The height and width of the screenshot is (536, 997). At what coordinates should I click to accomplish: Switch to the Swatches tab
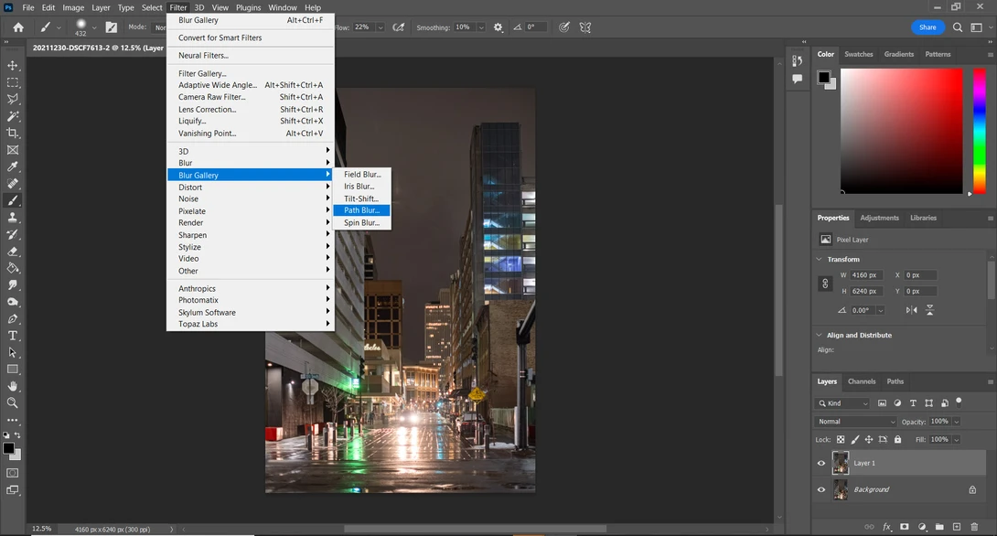[858, 54]
